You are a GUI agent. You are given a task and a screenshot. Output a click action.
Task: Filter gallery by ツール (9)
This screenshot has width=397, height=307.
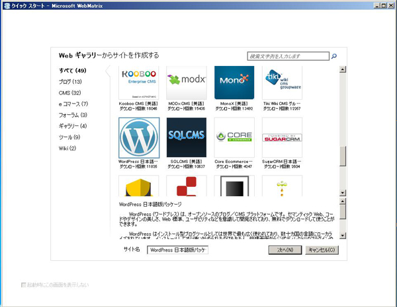click(x=69, y=137)
